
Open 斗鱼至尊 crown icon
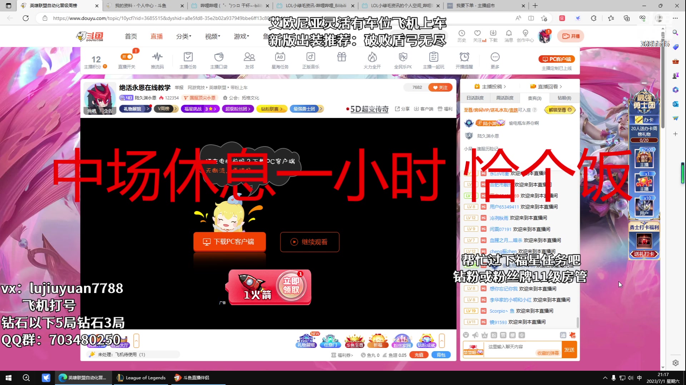coord(354,340)
